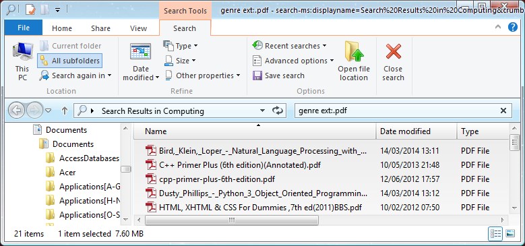This screenshot has height=246, width=525.
Task: Click the This PC search location icon
Action: (x=22, y=61)
